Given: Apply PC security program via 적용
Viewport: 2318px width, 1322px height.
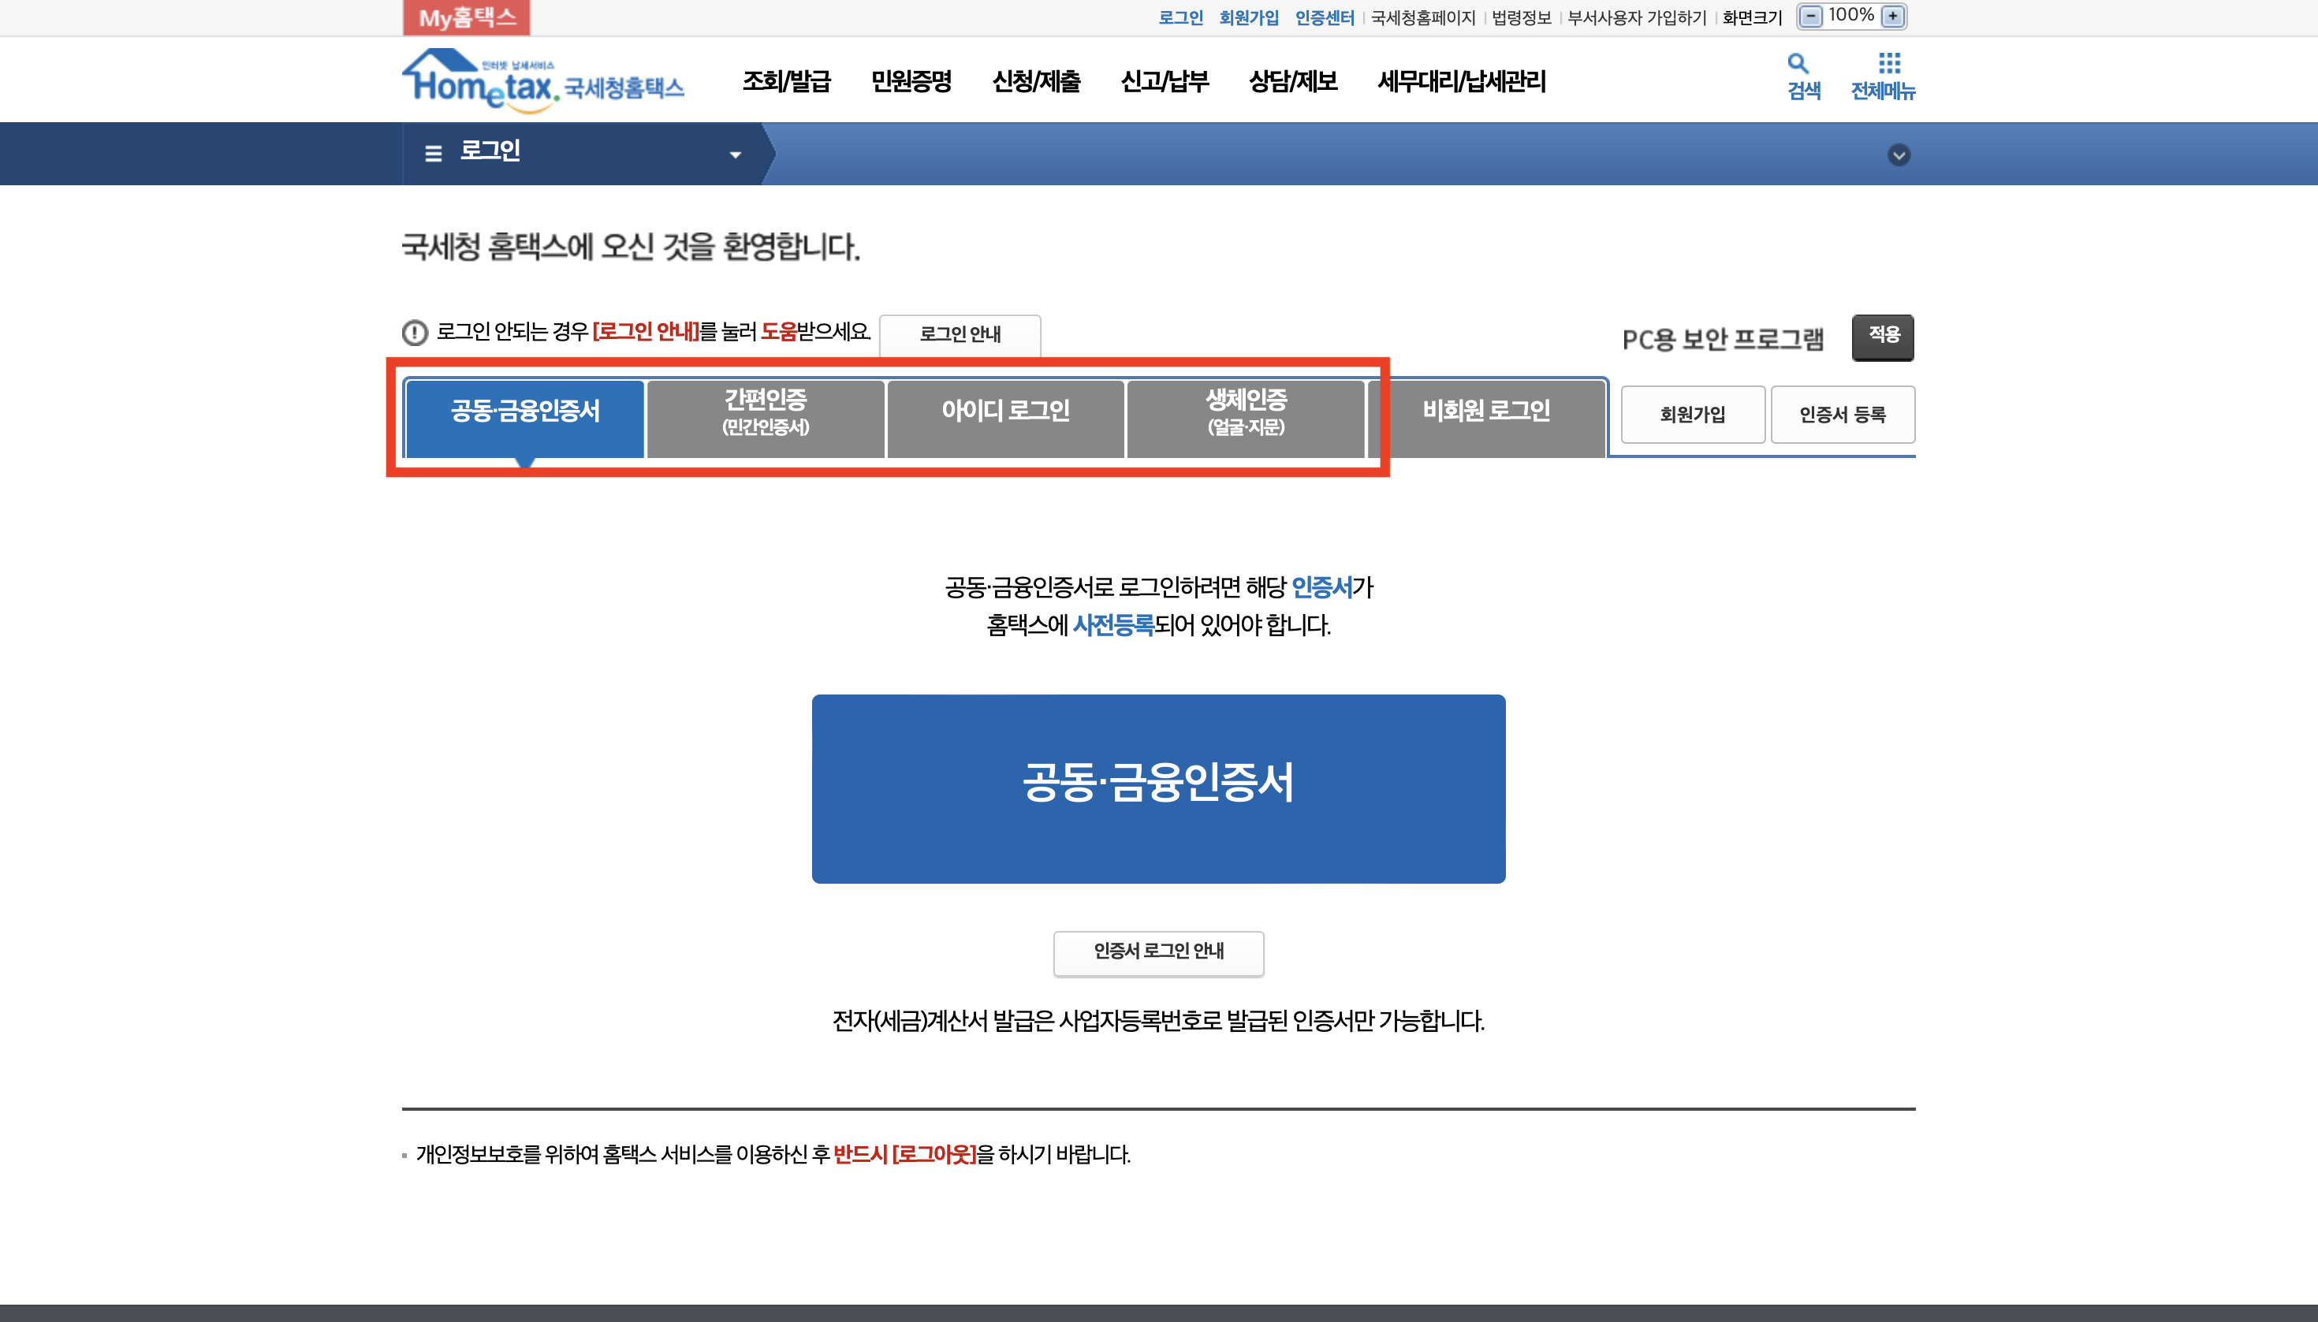Looking at the screenshot, I should (1883, 336).
